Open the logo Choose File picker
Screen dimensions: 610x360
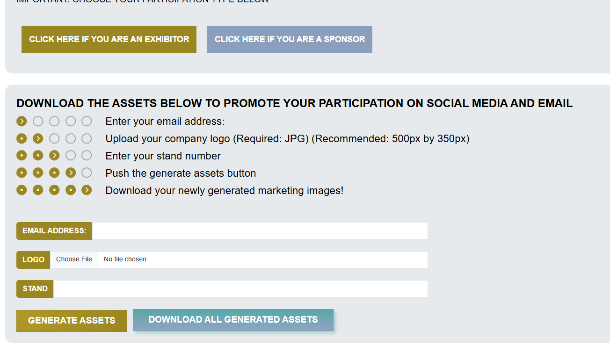[74, 259]
